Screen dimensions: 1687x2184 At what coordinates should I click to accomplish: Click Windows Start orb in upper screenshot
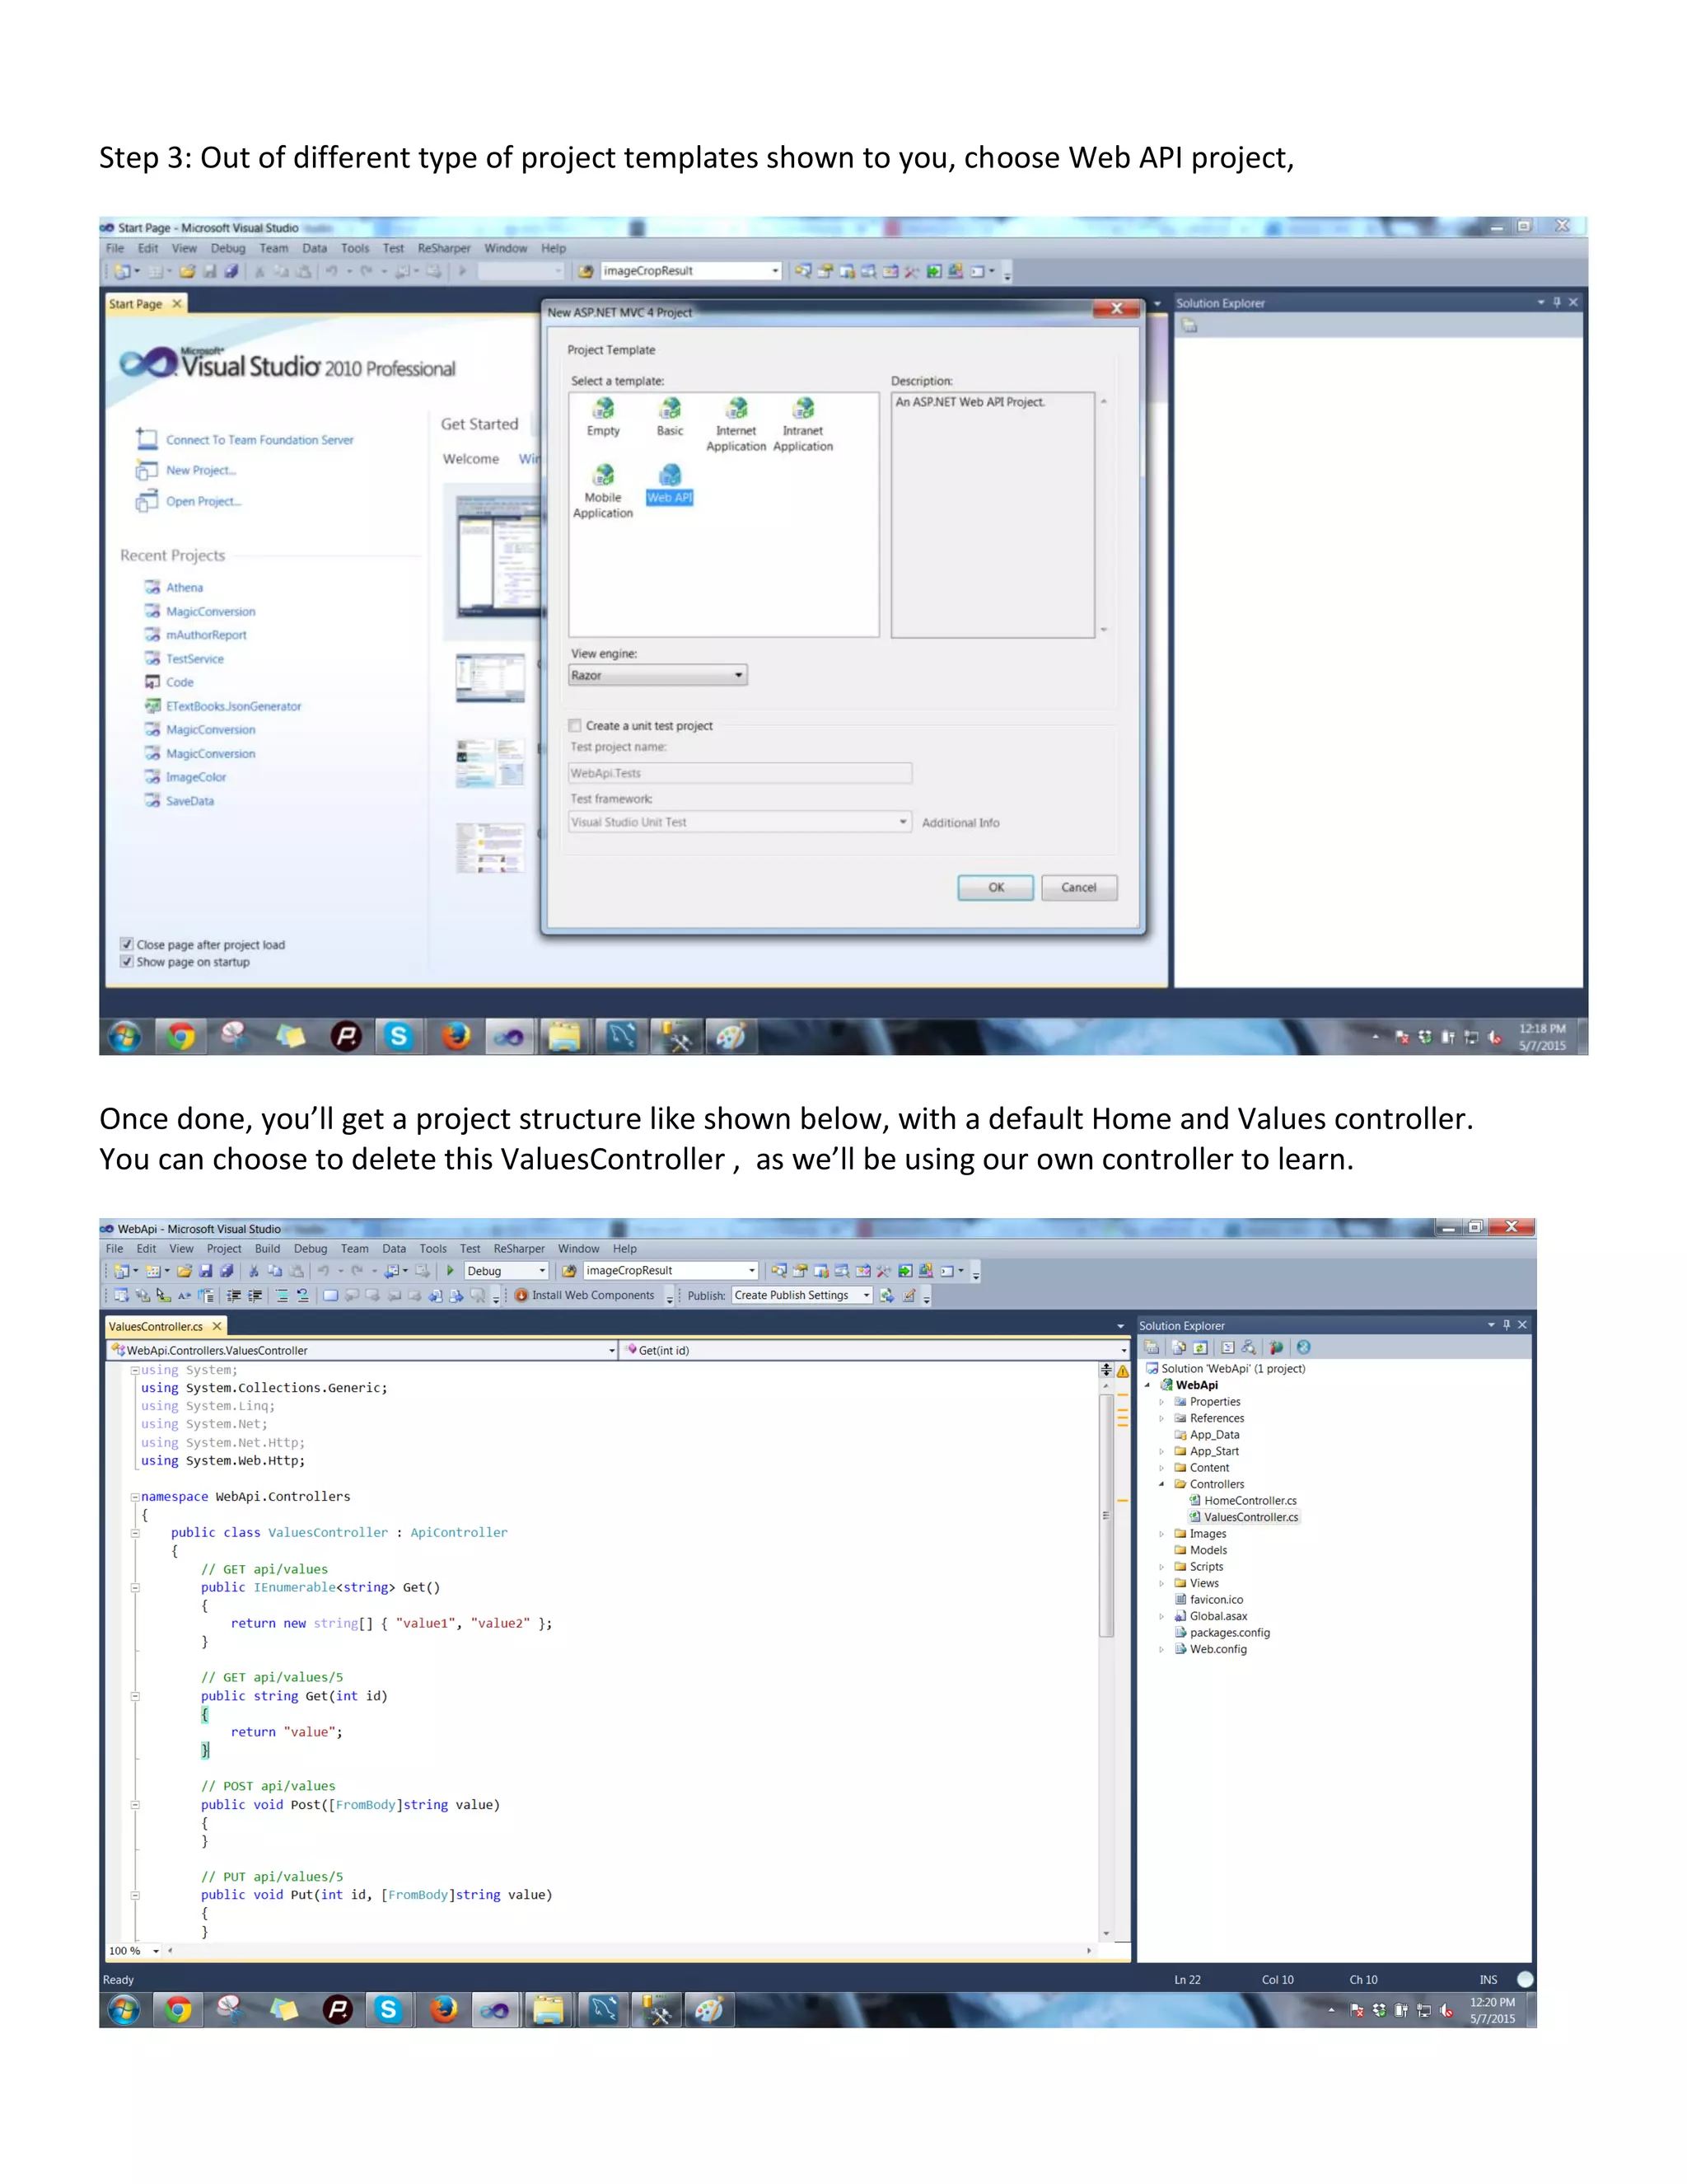pos(125,1037)
